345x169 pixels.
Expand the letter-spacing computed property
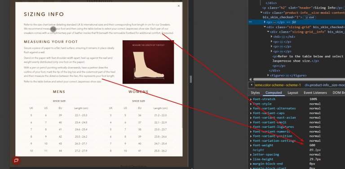251,155
